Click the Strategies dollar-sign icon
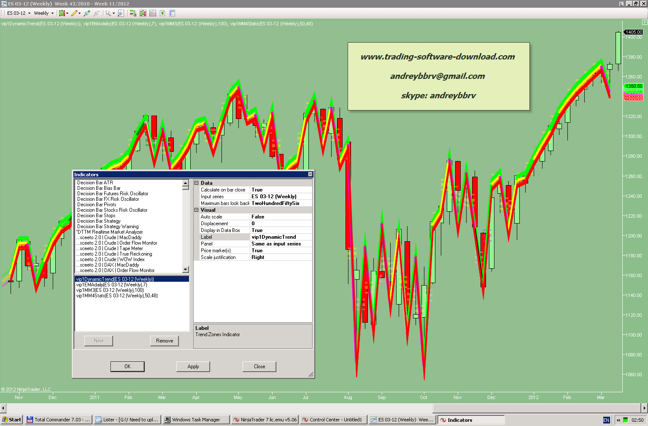648x426 pixels. coord(162,13)
